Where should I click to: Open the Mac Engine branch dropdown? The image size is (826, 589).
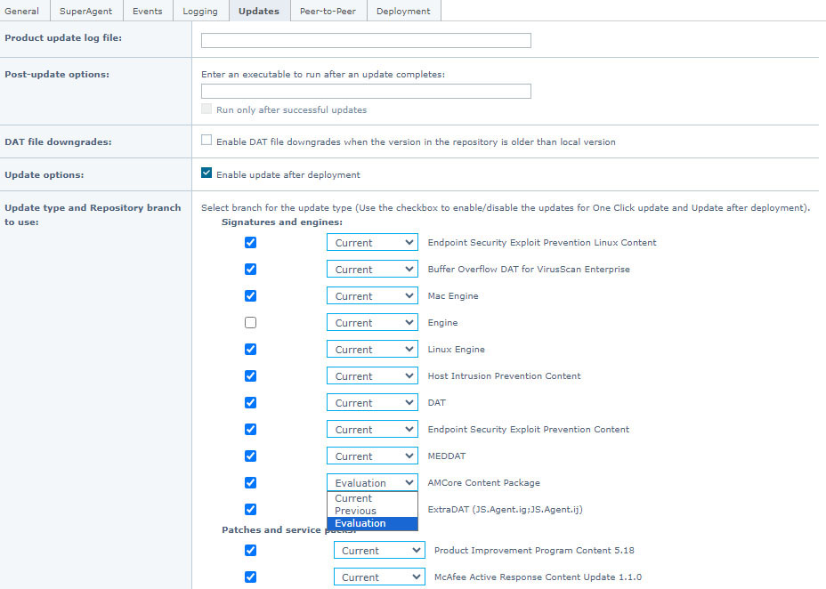[x=372, y=295]
